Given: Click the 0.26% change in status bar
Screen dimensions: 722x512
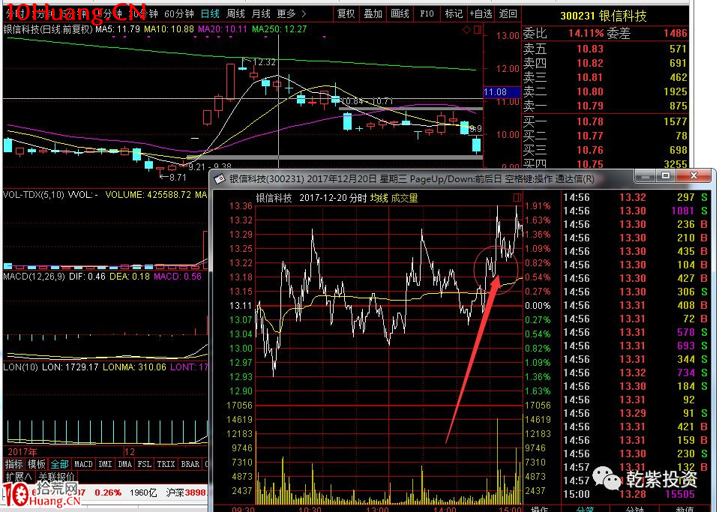Looking at the screenshot, I should pos(108,493).
